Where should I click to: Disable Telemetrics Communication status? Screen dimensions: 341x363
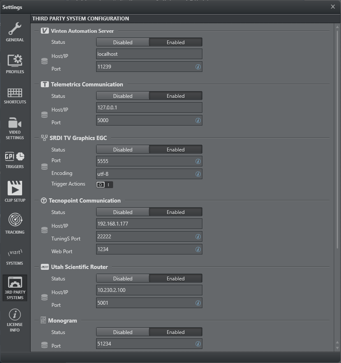(122, 96)
